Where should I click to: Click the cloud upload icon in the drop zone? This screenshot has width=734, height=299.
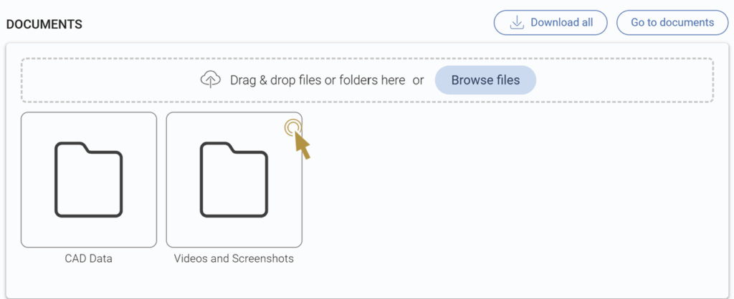point(210,80)
